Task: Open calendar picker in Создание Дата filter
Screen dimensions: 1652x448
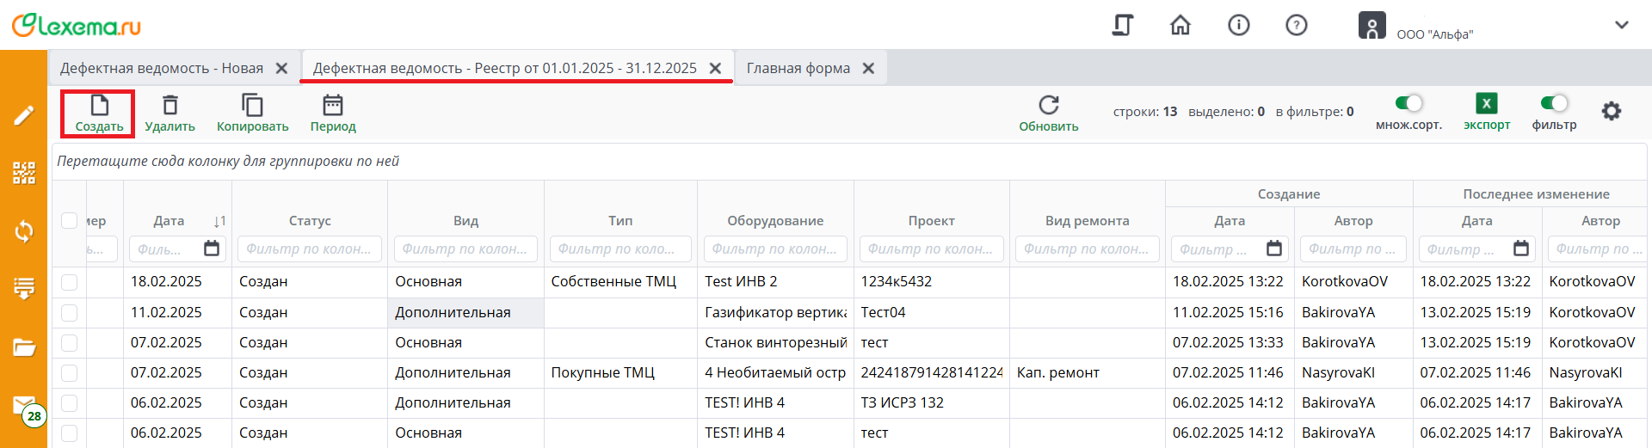Action: [1274, 249]
